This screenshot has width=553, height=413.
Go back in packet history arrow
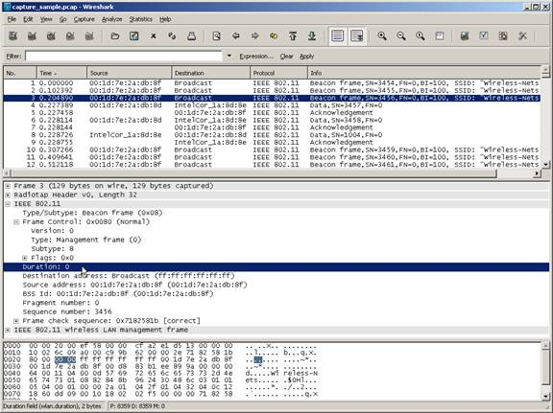click(235, 35)
